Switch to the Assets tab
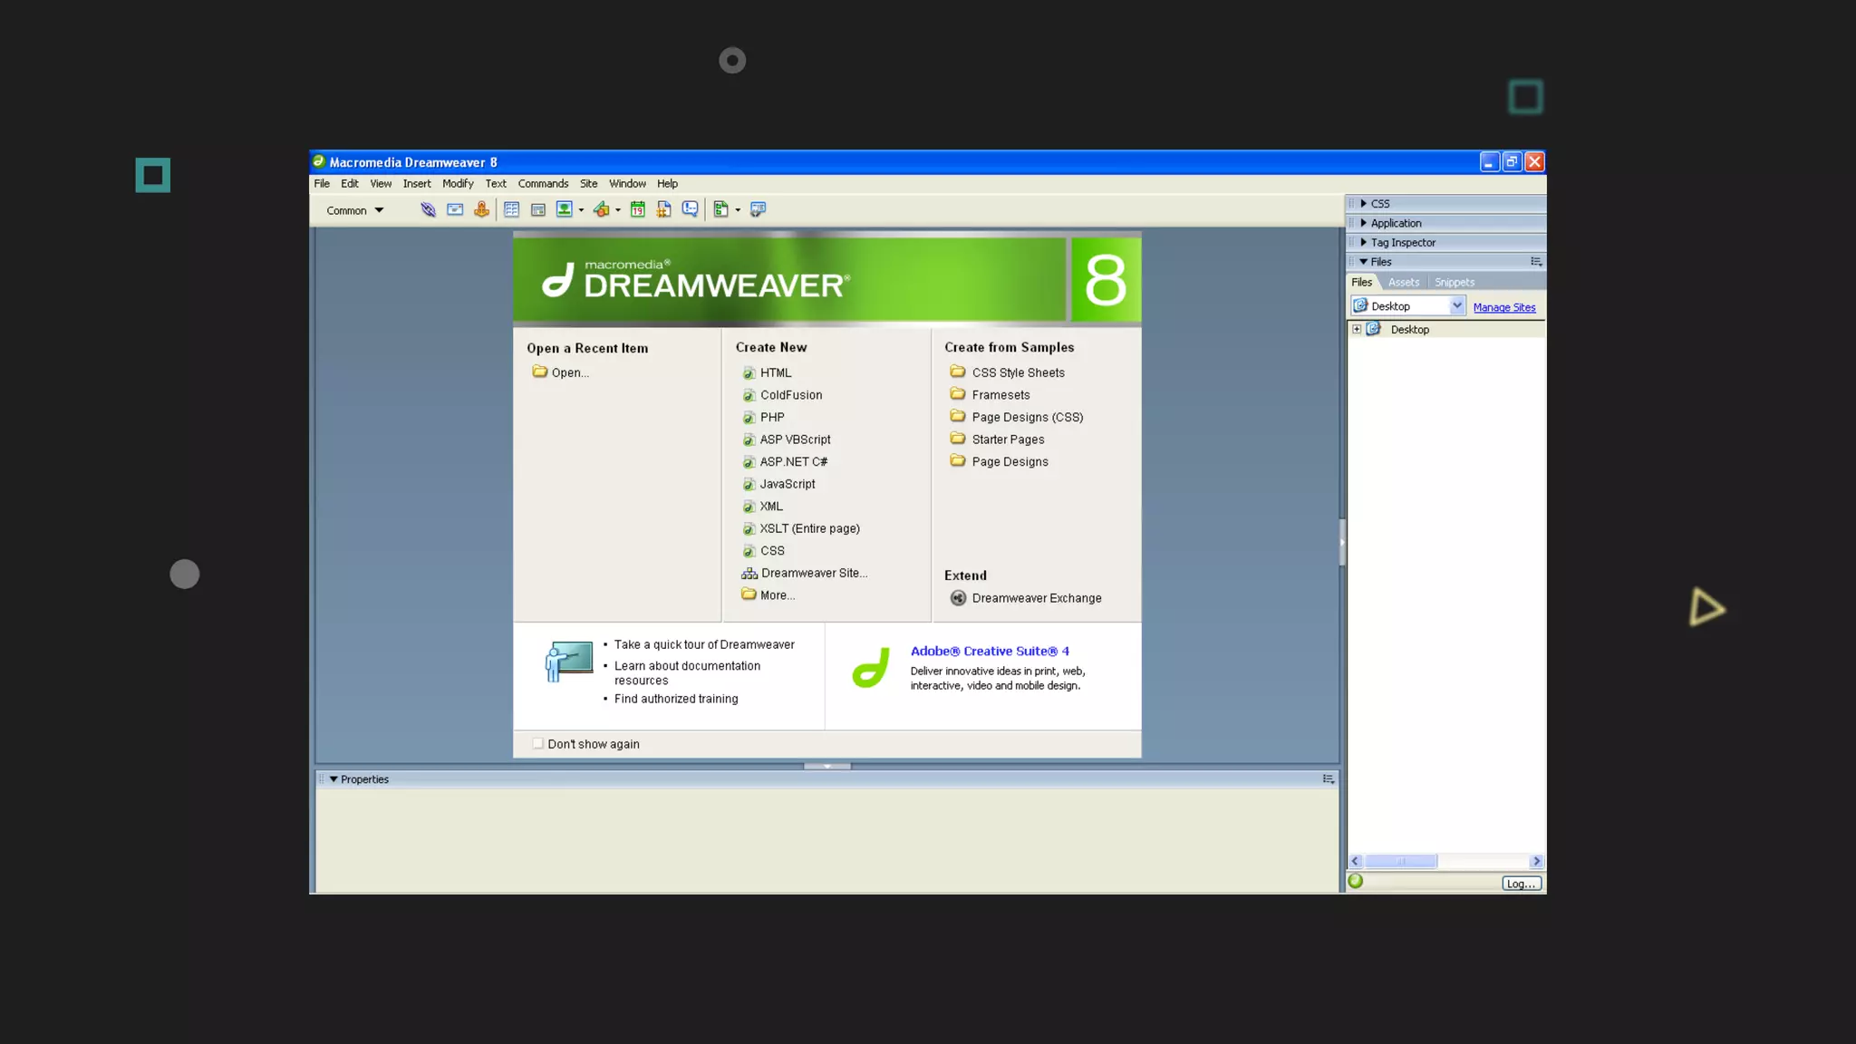The width and height of the screenshot is (1856, 1044). coord(1403,282)
